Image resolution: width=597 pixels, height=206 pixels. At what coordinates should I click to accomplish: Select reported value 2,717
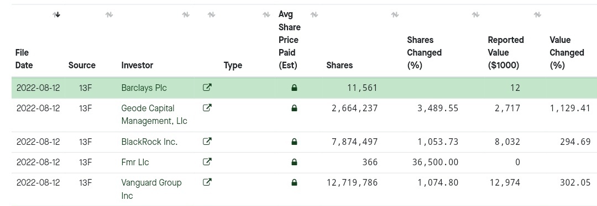point(507,109)
